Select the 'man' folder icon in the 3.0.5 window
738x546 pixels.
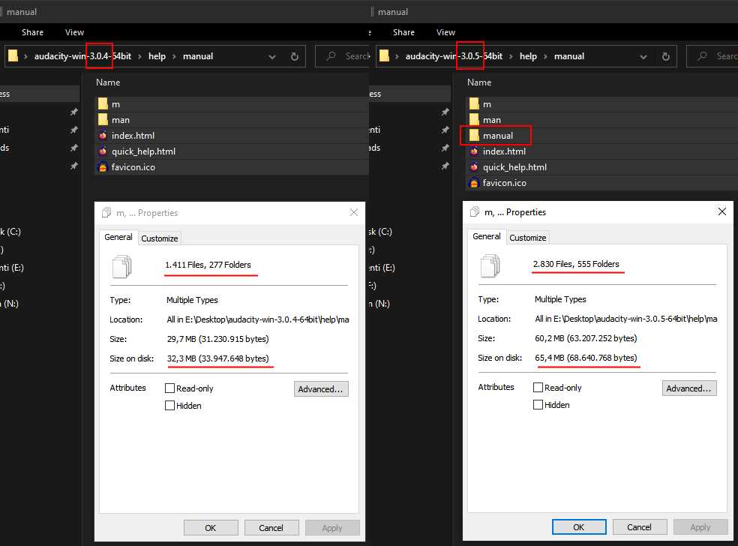coord(475,119)
